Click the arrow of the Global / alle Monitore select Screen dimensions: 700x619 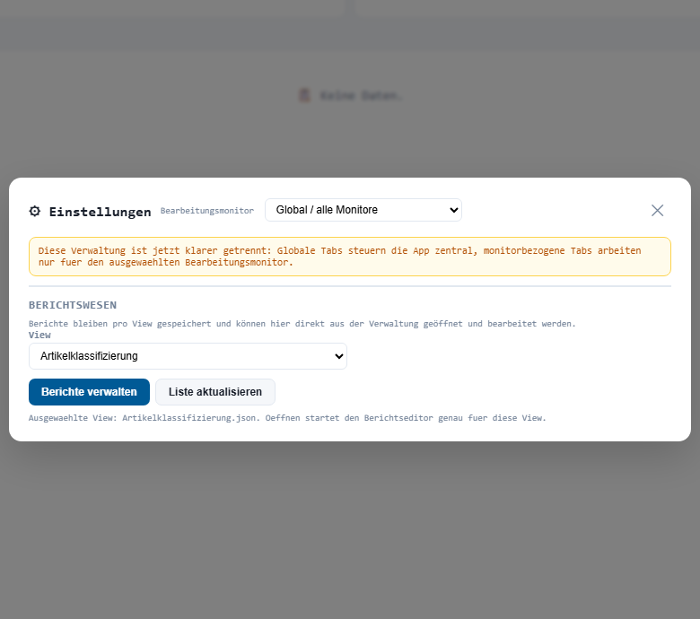point(453,210)
